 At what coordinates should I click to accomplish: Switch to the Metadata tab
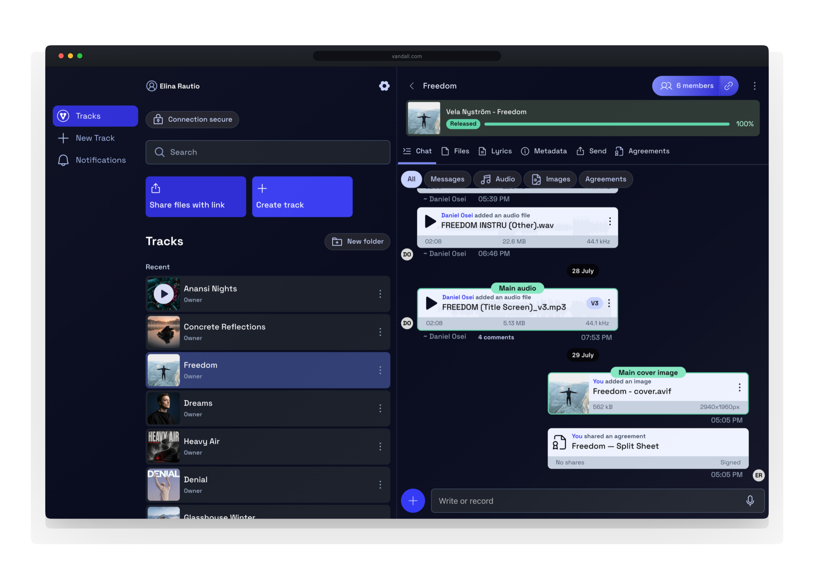544,151
